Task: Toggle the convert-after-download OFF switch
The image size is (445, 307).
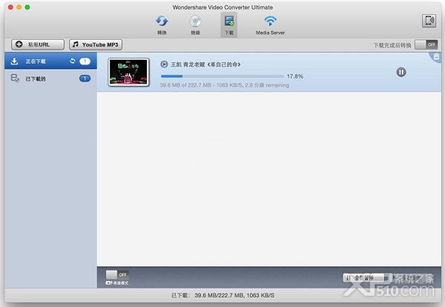Action: click(426, 44)
